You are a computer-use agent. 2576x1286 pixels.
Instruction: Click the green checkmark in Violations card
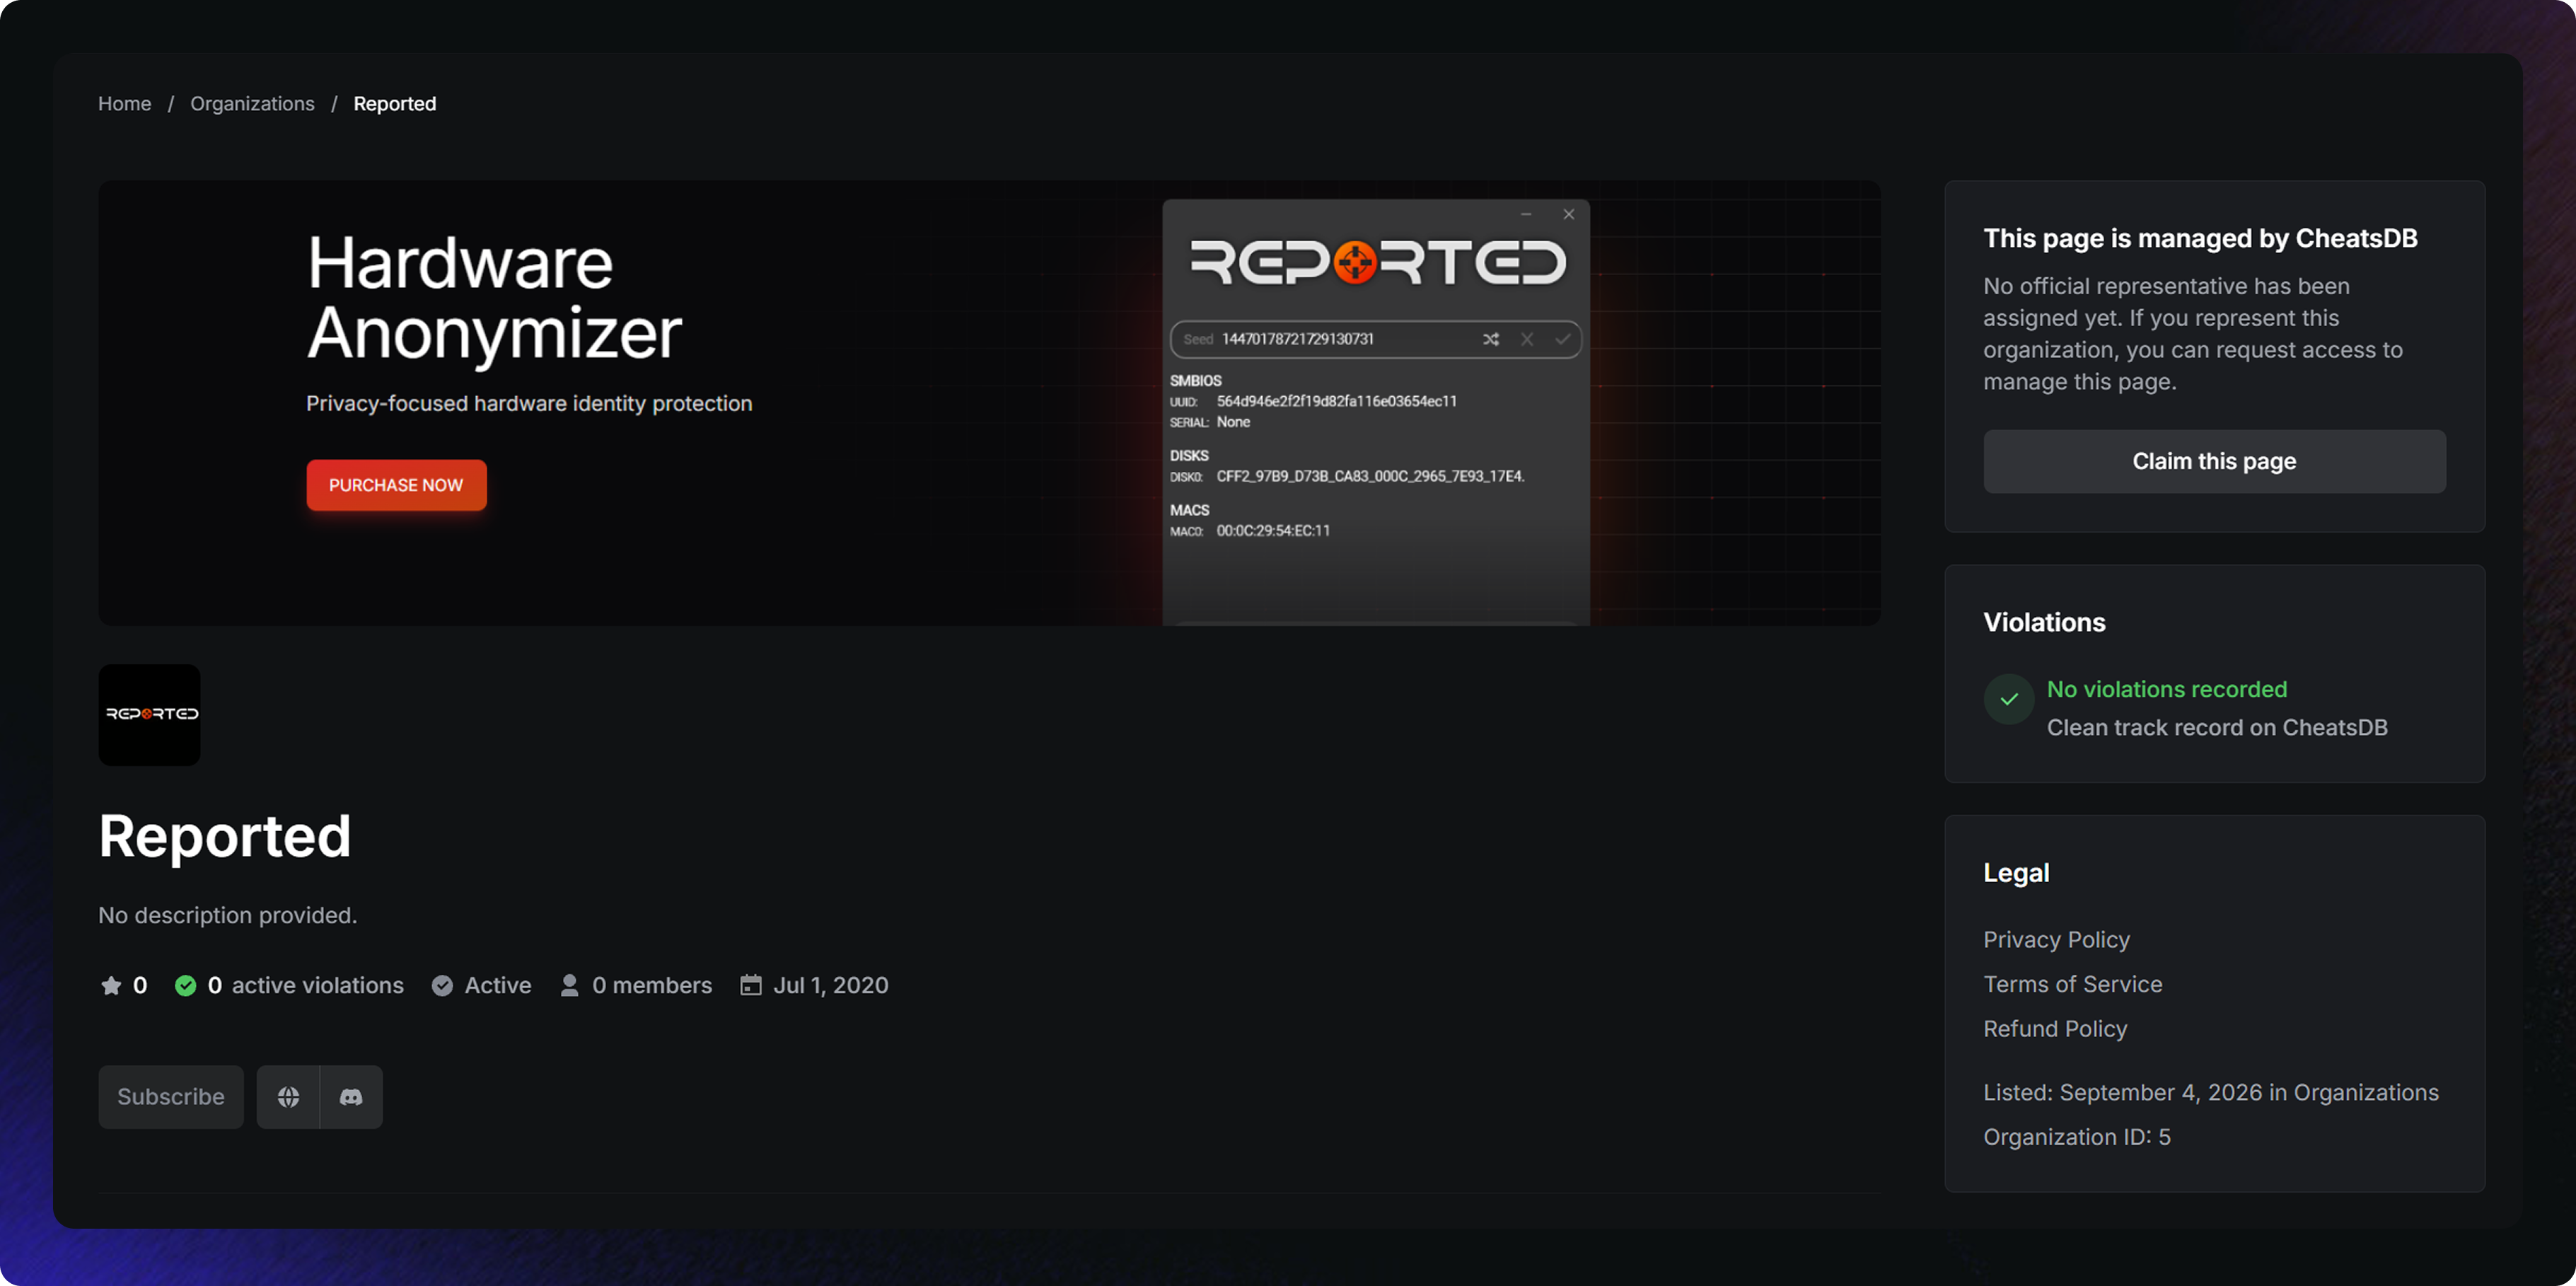click(x=2008, y=699)
